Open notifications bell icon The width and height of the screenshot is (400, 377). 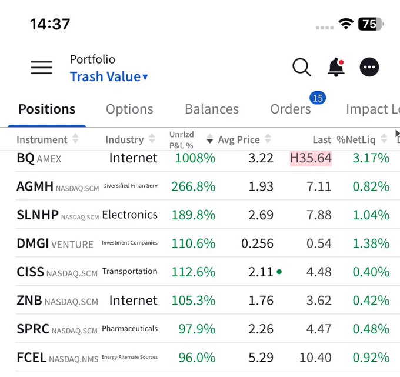pos(336,67)
